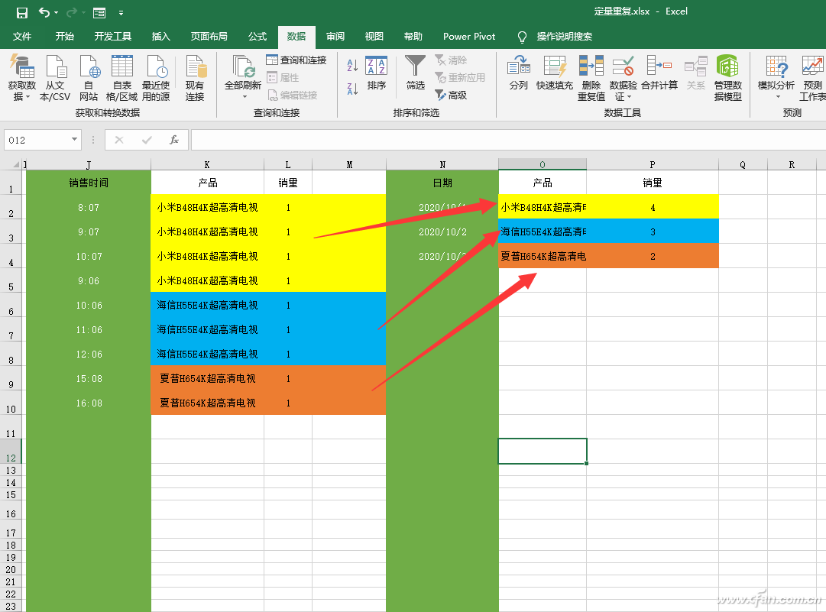Screen dimensions: 826x612
Task: Switch to the 开始 ribbon tab
Action: 64,37
